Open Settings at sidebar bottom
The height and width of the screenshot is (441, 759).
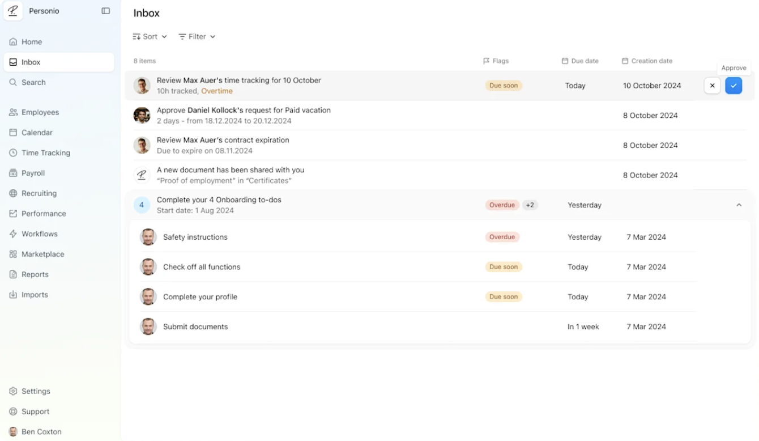(x=36, y=391)
